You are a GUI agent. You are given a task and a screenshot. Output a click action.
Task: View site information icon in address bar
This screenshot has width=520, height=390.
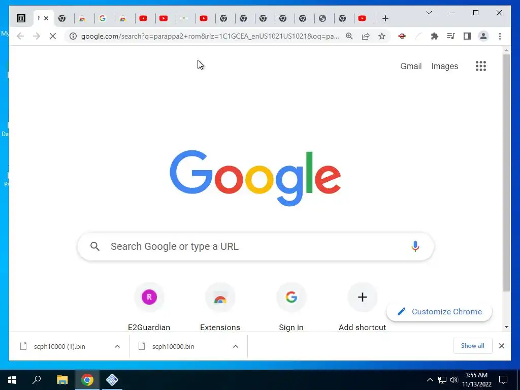tap(73, 36)
